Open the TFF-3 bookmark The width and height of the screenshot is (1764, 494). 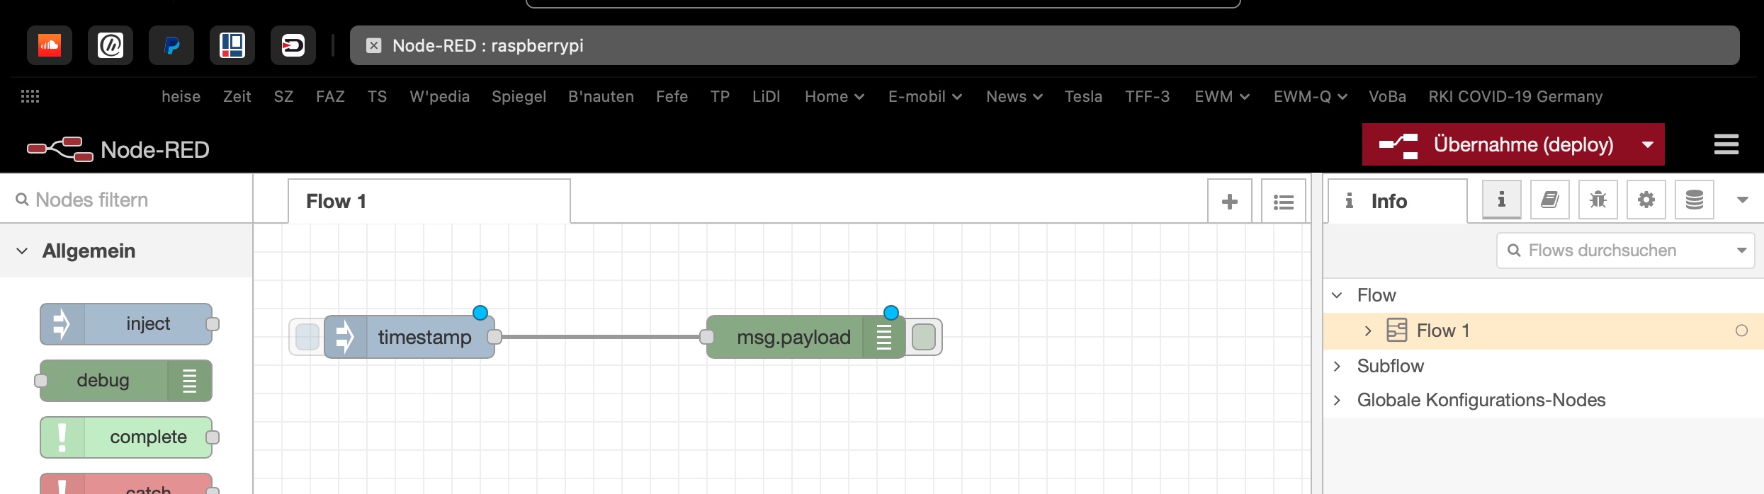tap(1148, 96)
